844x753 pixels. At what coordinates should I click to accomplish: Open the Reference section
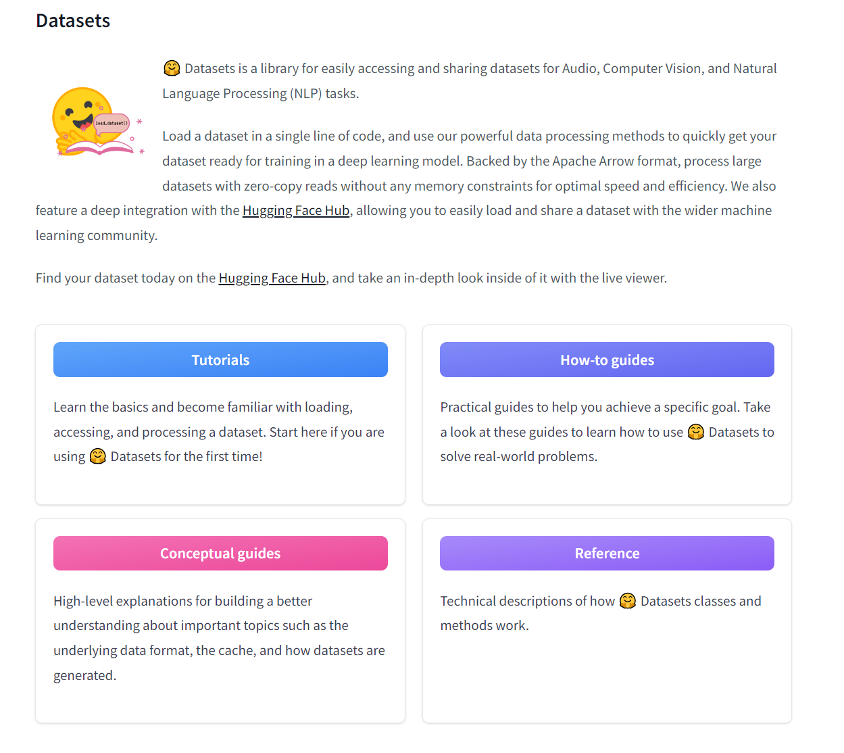point(607,553)
